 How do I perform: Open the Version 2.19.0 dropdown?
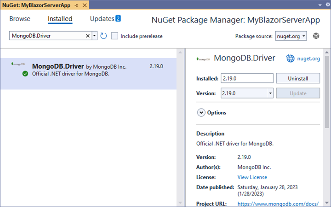(247, 93)
